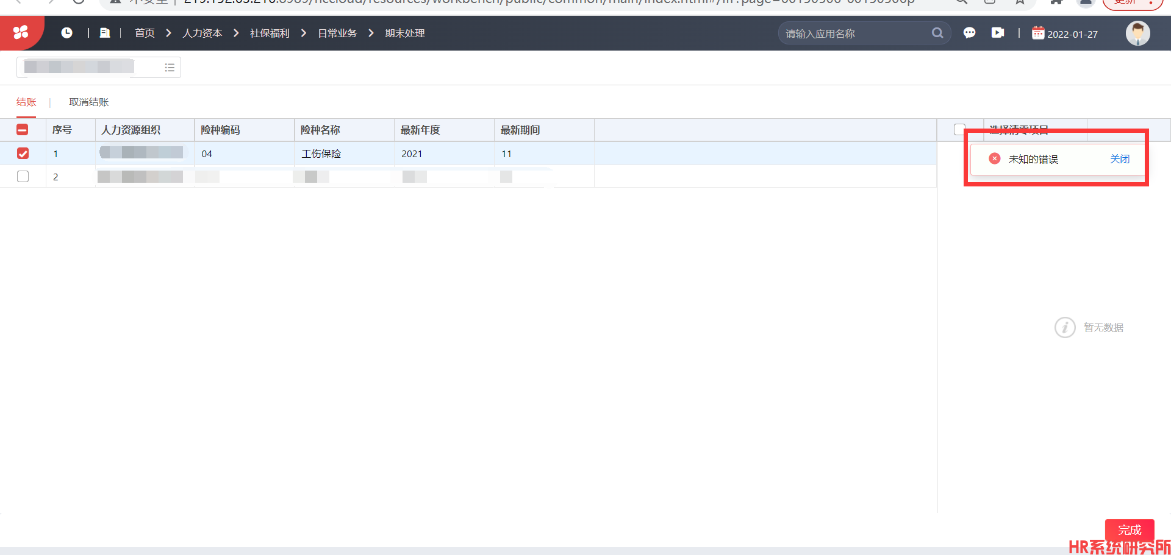
Task: Go to 首页 in breadcrumb
Action: [145, 33]
